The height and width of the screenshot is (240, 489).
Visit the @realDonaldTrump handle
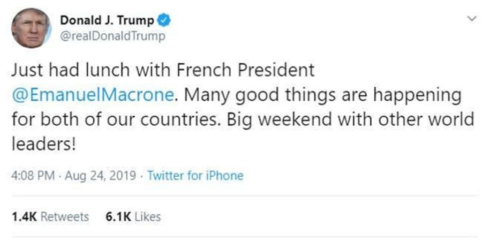click(112, 37)
